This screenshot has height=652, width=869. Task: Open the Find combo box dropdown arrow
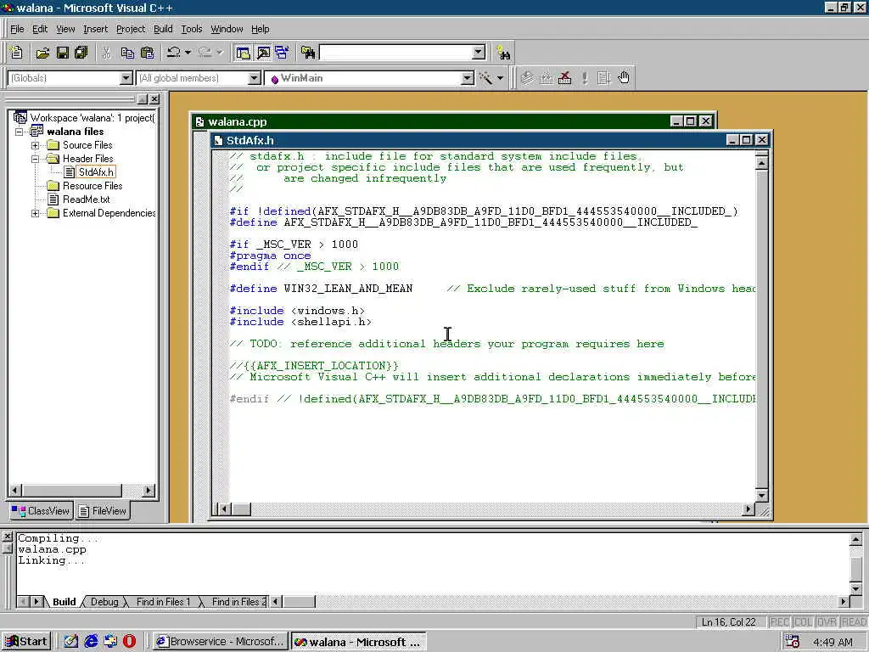pos(479,53)
